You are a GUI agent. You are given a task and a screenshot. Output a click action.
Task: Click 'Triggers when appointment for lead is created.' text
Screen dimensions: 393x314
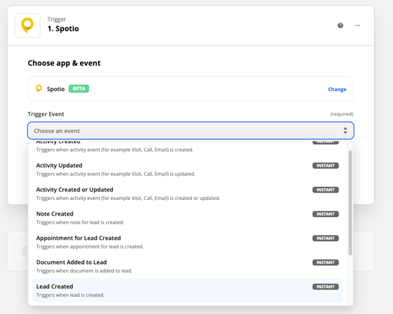click(x=90, y=246)
